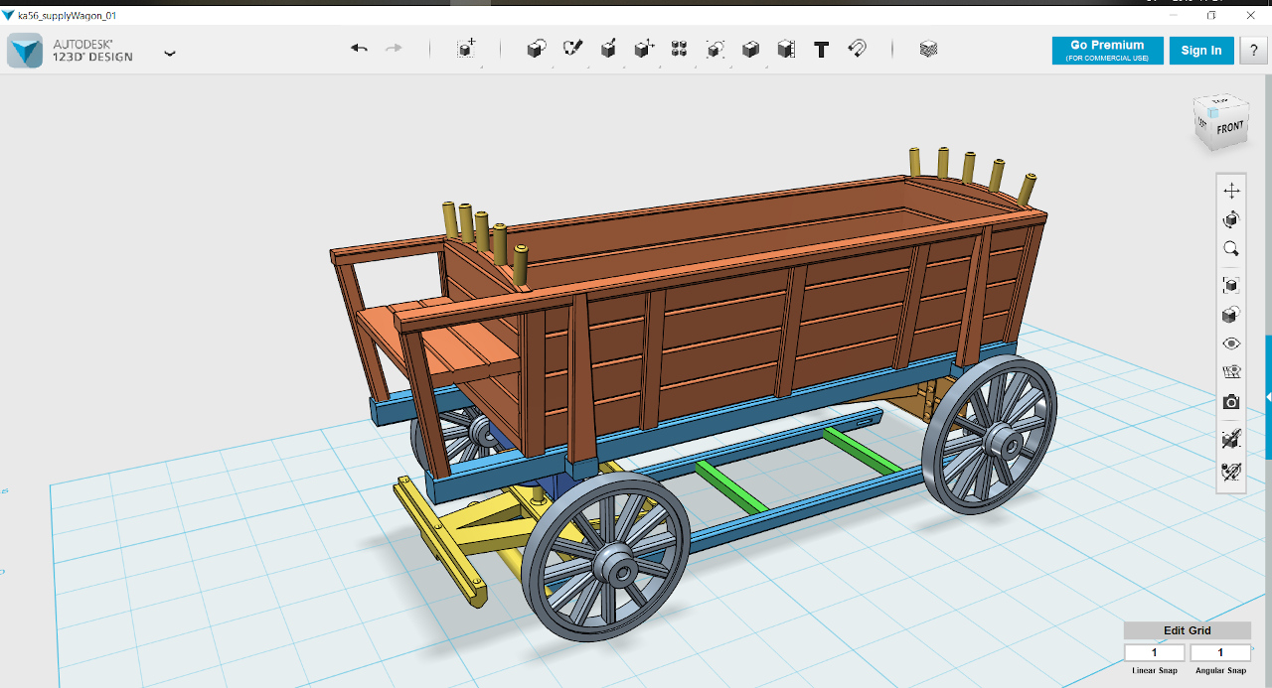
Task: Click the Fit view icon
Action: pos(1231,286)
